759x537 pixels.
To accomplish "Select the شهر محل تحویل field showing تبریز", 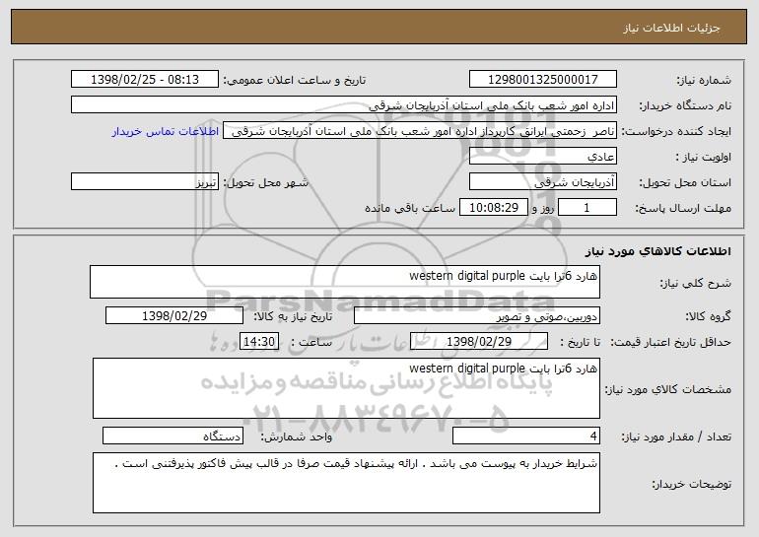I will click(145, 182).
